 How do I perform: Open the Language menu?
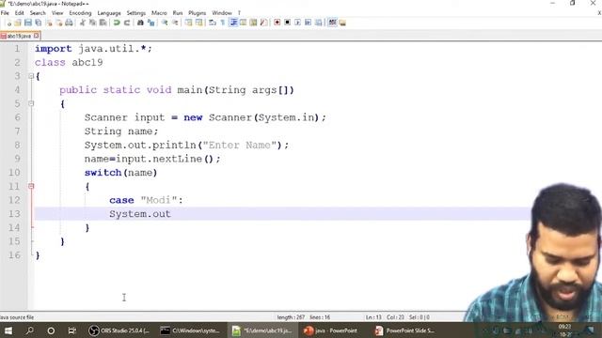click(x=109, y=13)
